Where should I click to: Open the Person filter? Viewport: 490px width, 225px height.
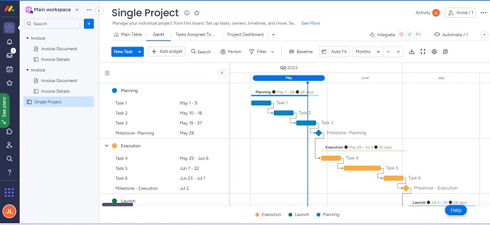231,51
